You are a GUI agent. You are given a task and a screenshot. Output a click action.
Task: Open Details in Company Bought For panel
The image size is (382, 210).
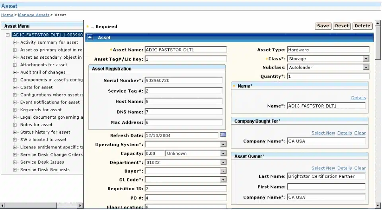pyautogui.click(x=345, y=133)
